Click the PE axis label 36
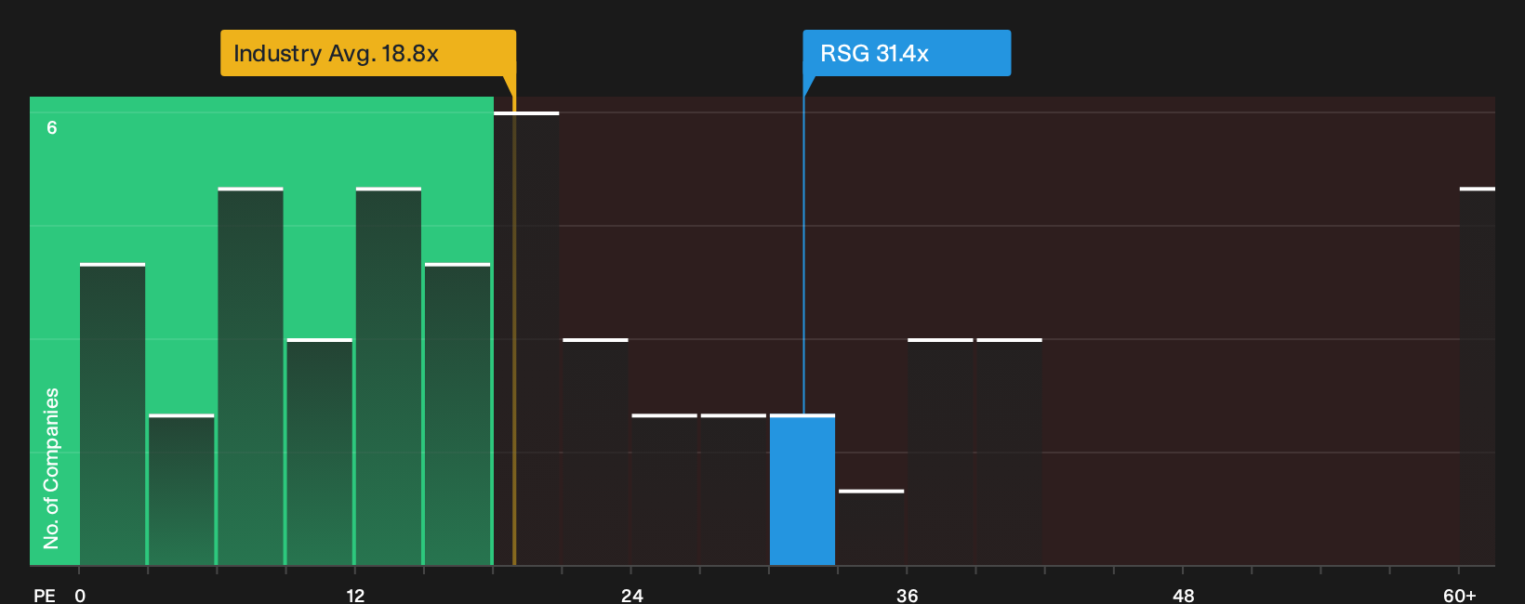Viewport: 1525px width, 604px height. coord(908,595)
